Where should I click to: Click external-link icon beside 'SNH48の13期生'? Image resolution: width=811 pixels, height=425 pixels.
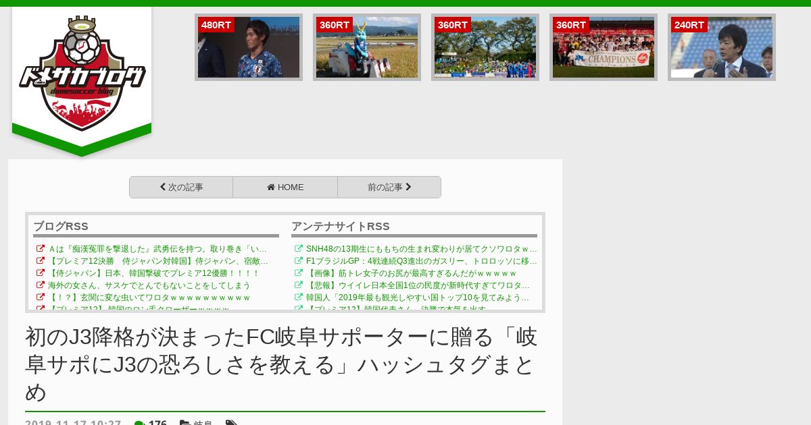[299, 249]
